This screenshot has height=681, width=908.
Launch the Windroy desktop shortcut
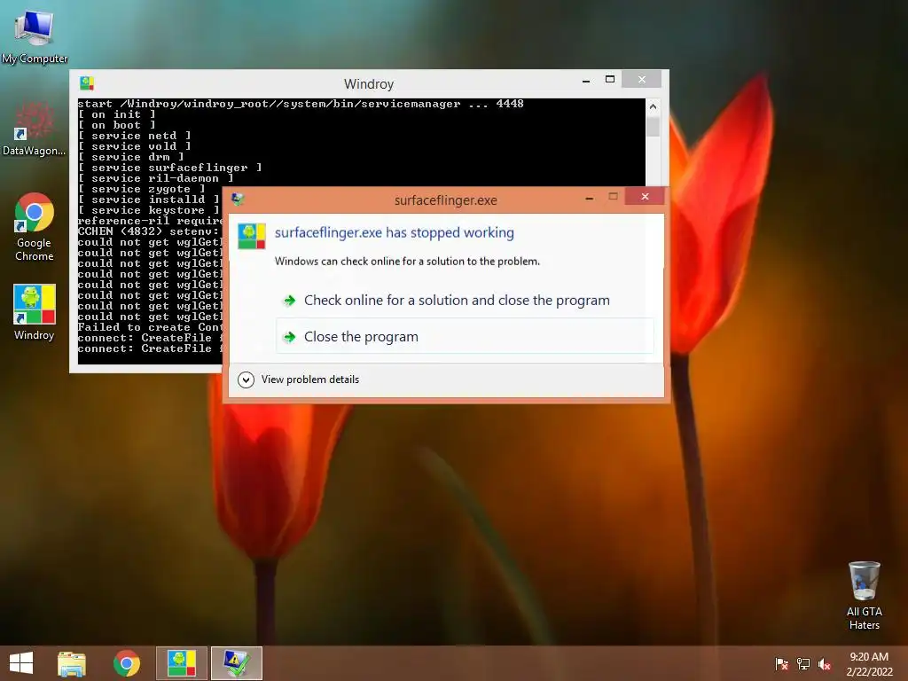click(35, 312)
